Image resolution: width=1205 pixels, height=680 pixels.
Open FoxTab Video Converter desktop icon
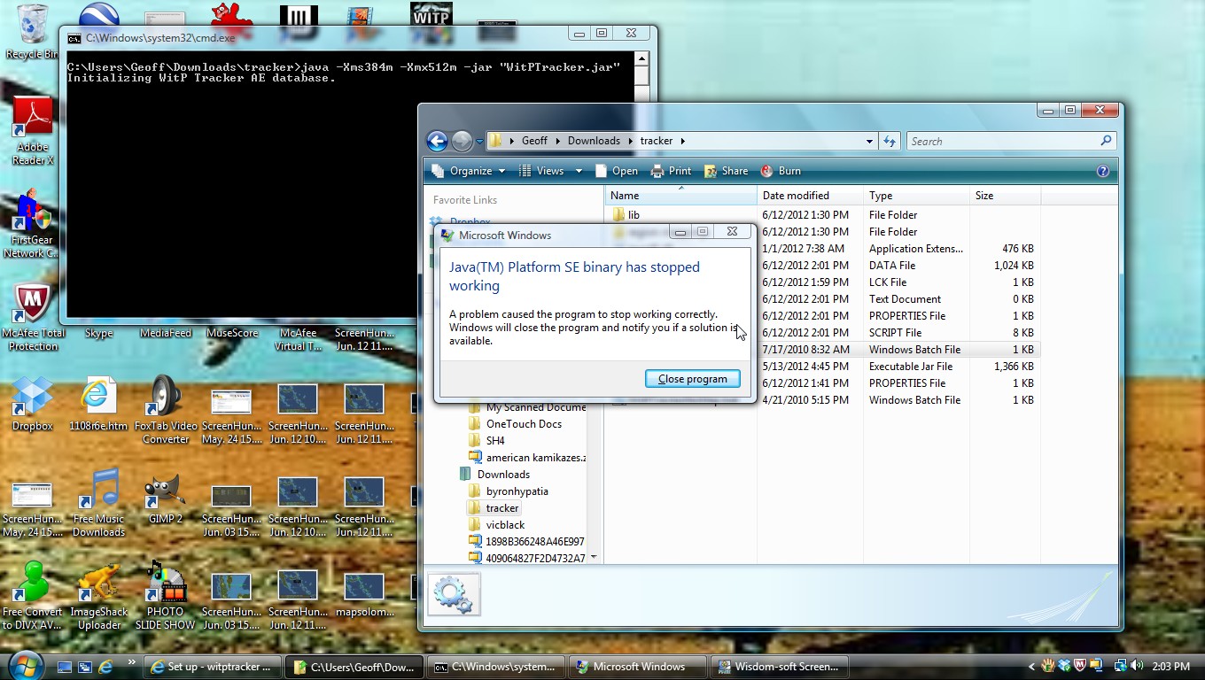(166, 409)
